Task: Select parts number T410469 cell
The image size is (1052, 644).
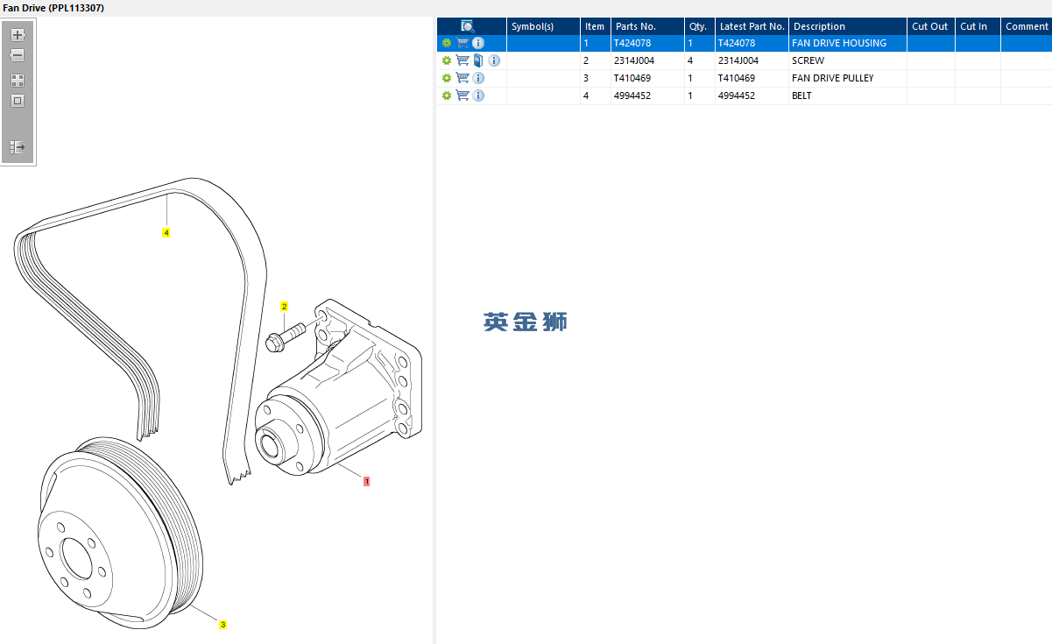Action: [x=647, y=78]
